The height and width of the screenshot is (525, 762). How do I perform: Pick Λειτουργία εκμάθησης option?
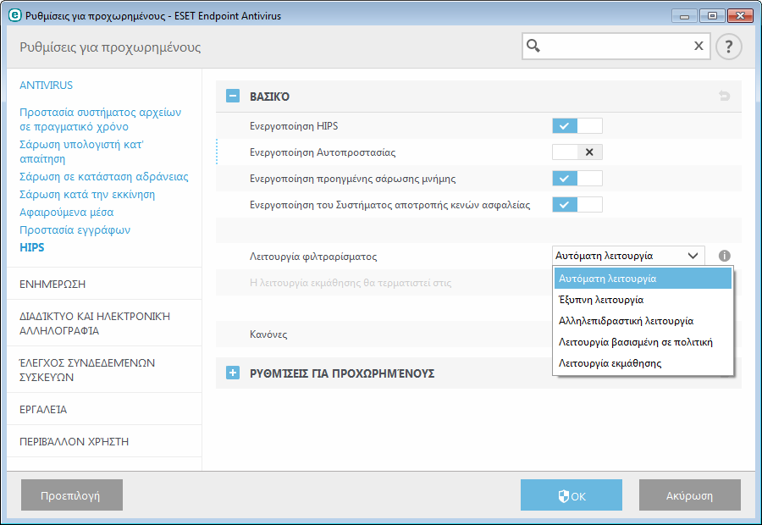click(x=643, y=363)
